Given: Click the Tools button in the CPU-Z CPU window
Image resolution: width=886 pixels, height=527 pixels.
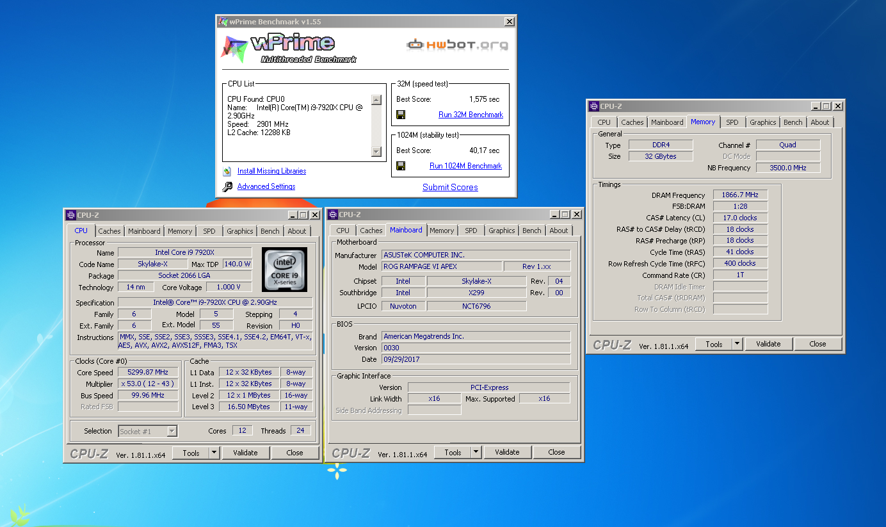Looking at the screenshot, I should (191, 453).
